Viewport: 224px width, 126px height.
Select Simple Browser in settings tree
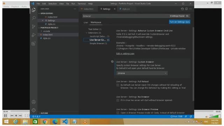pyautogui.click(x=98, y=43)
